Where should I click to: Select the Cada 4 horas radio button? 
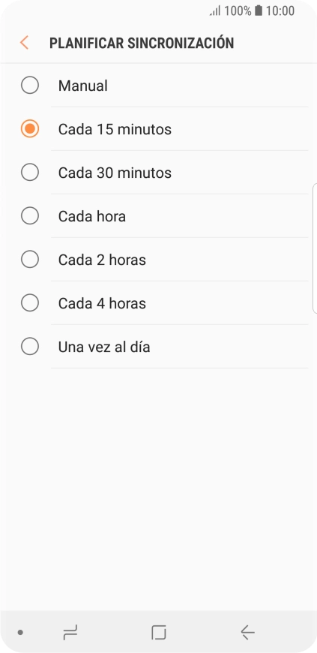tap(30, 302)
